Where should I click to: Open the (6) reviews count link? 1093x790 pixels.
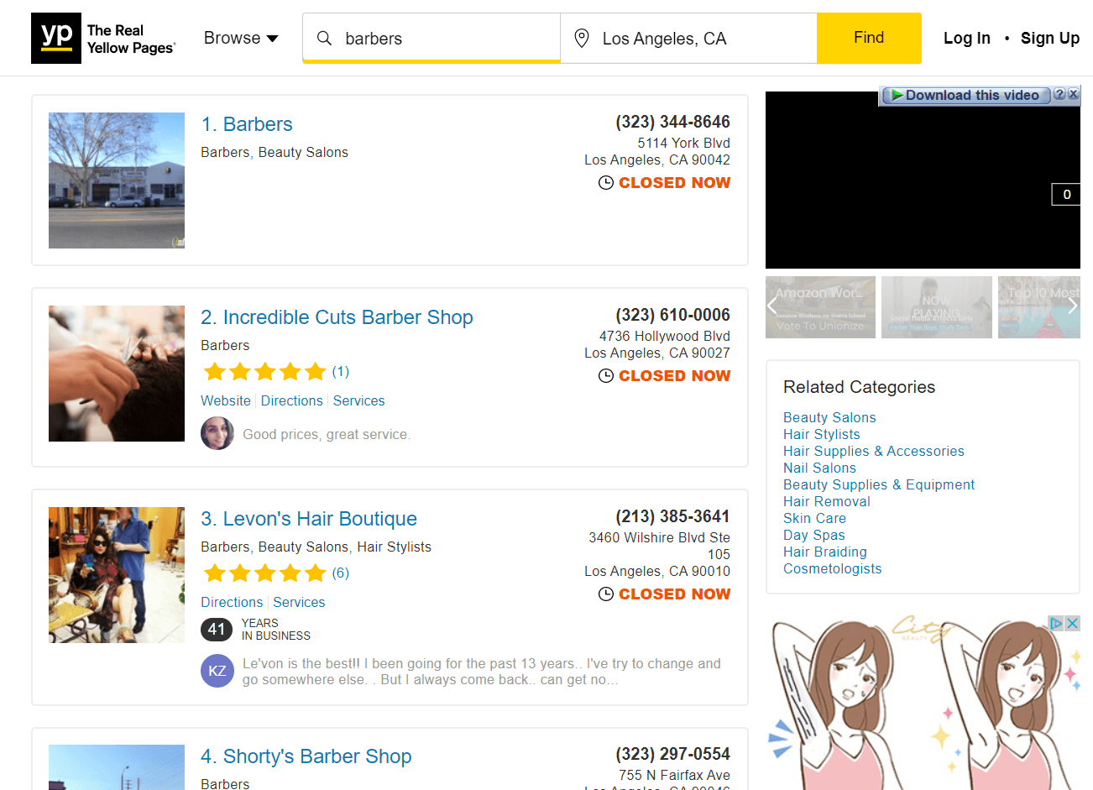(340, 573)
